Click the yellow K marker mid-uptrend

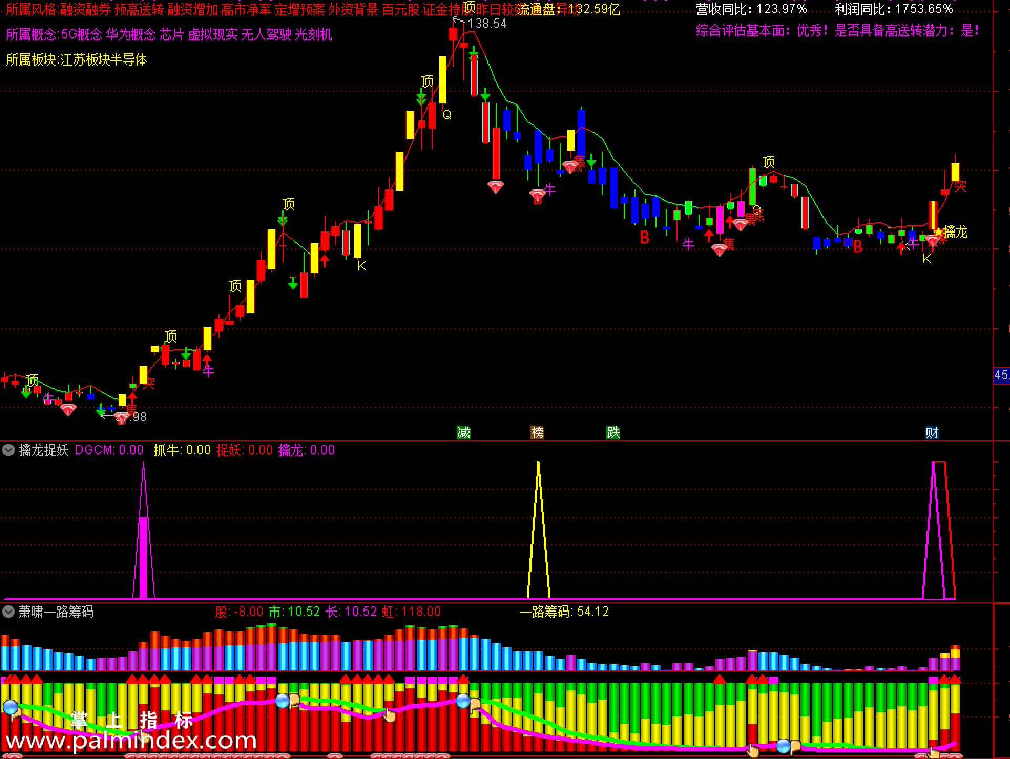click(361, 266)
